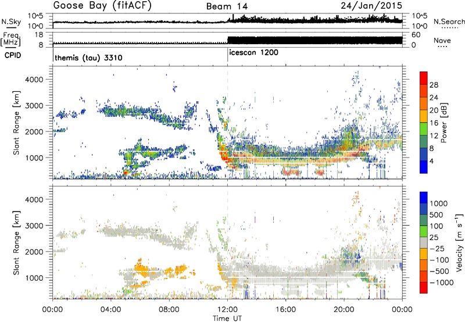Click the 'Power [dB]' colorbar label
465x322 pixels.
coord(444,123)
